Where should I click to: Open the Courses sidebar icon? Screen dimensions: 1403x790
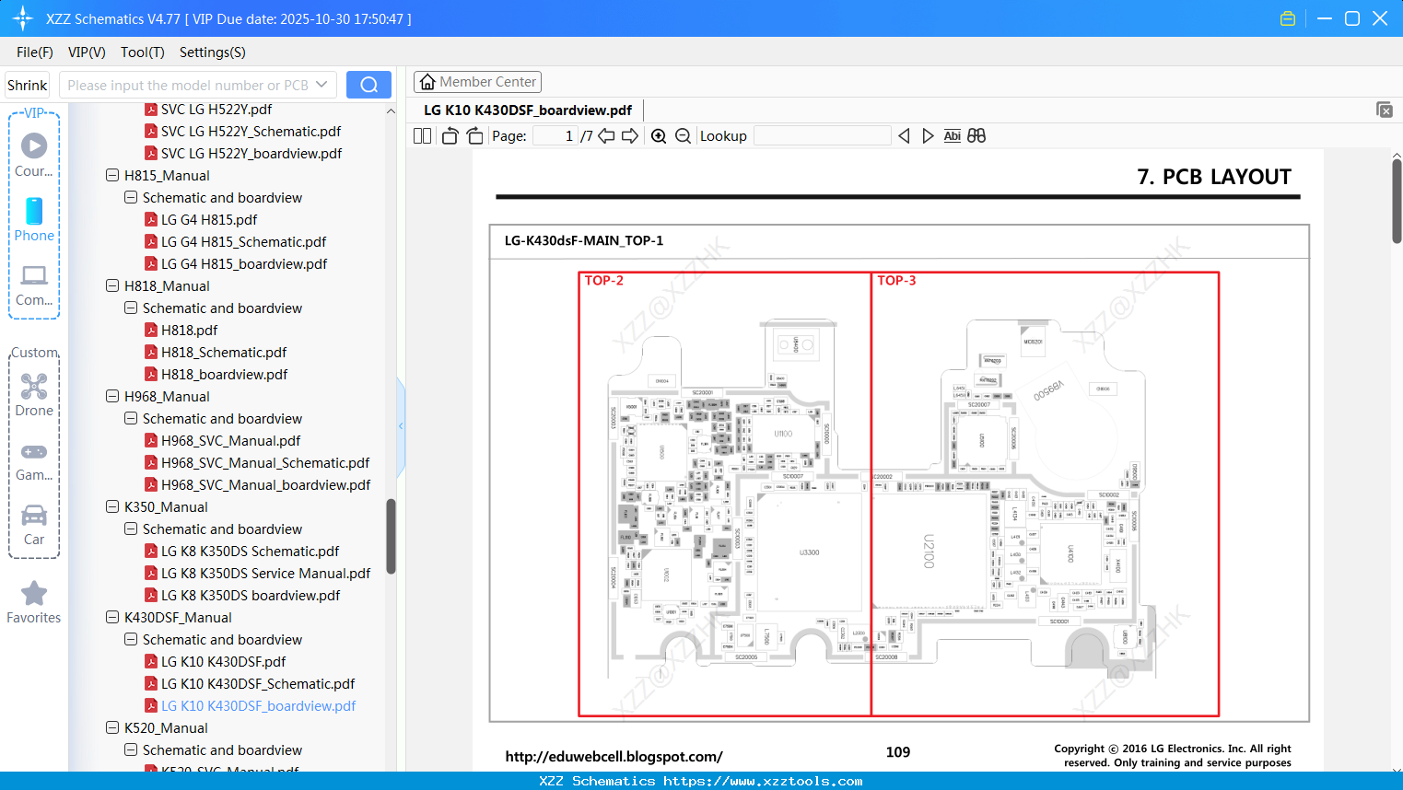[x=34, y=155]
